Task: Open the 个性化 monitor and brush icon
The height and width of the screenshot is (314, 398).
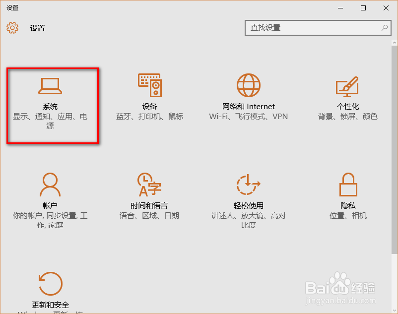Action: coord(347,86)
